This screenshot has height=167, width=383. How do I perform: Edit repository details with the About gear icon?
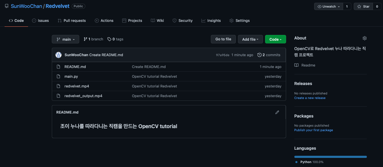click(365, 38)
